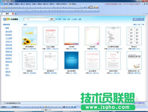The width and height of the screenshot is (148, 112).
Task: Click the Underline formatting icon
Action: [41, 11]
